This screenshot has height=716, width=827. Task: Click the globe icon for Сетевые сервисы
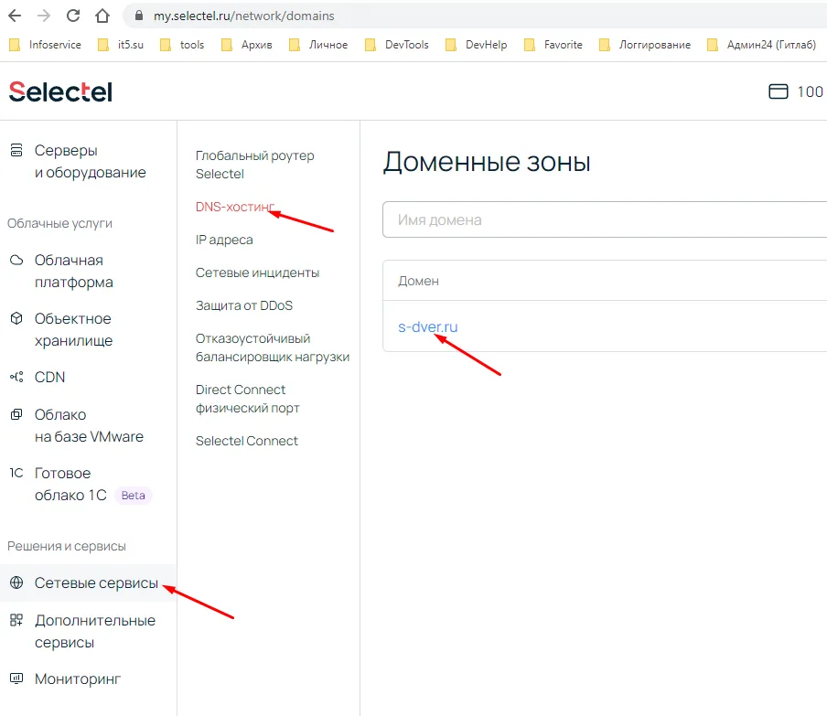pyautogui.click(x=16, y=582)
